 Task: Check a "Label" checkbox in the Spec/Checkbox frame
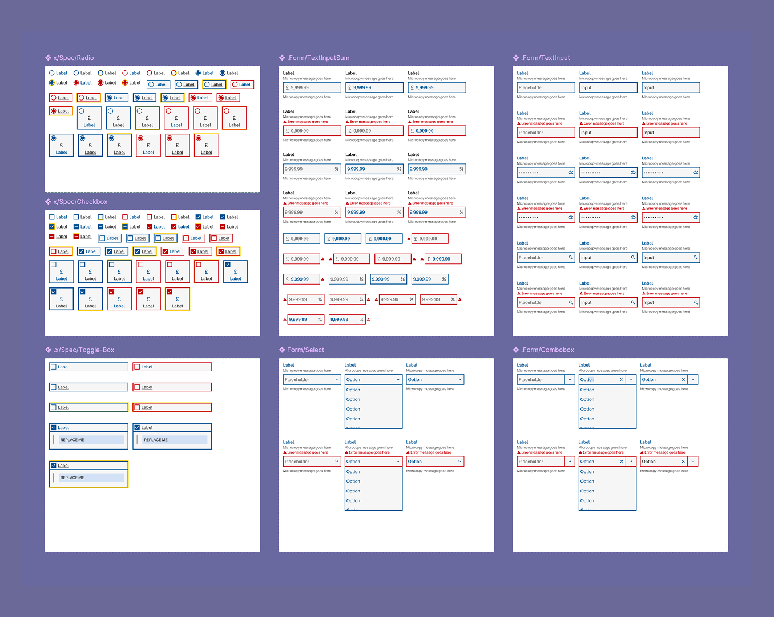click(x=53, y=217)
